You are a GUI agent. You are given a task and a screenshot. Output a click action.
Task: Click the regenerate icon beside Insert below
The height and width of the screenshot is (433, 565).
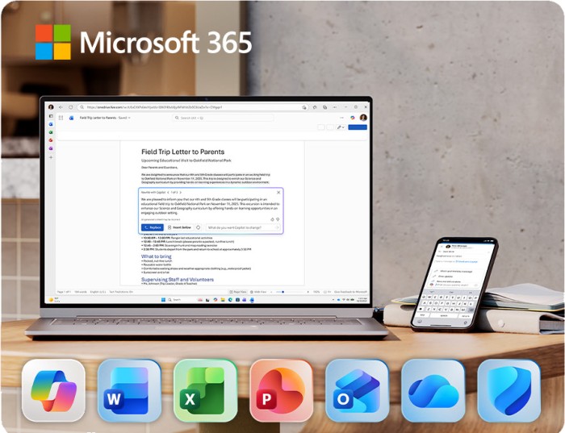point(198,227)
